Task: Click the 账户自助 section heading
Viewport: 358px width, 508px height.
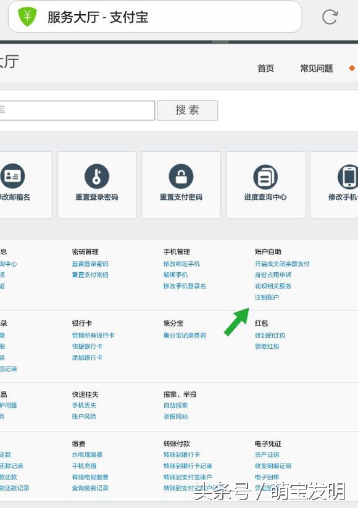Action: (268, 252)
